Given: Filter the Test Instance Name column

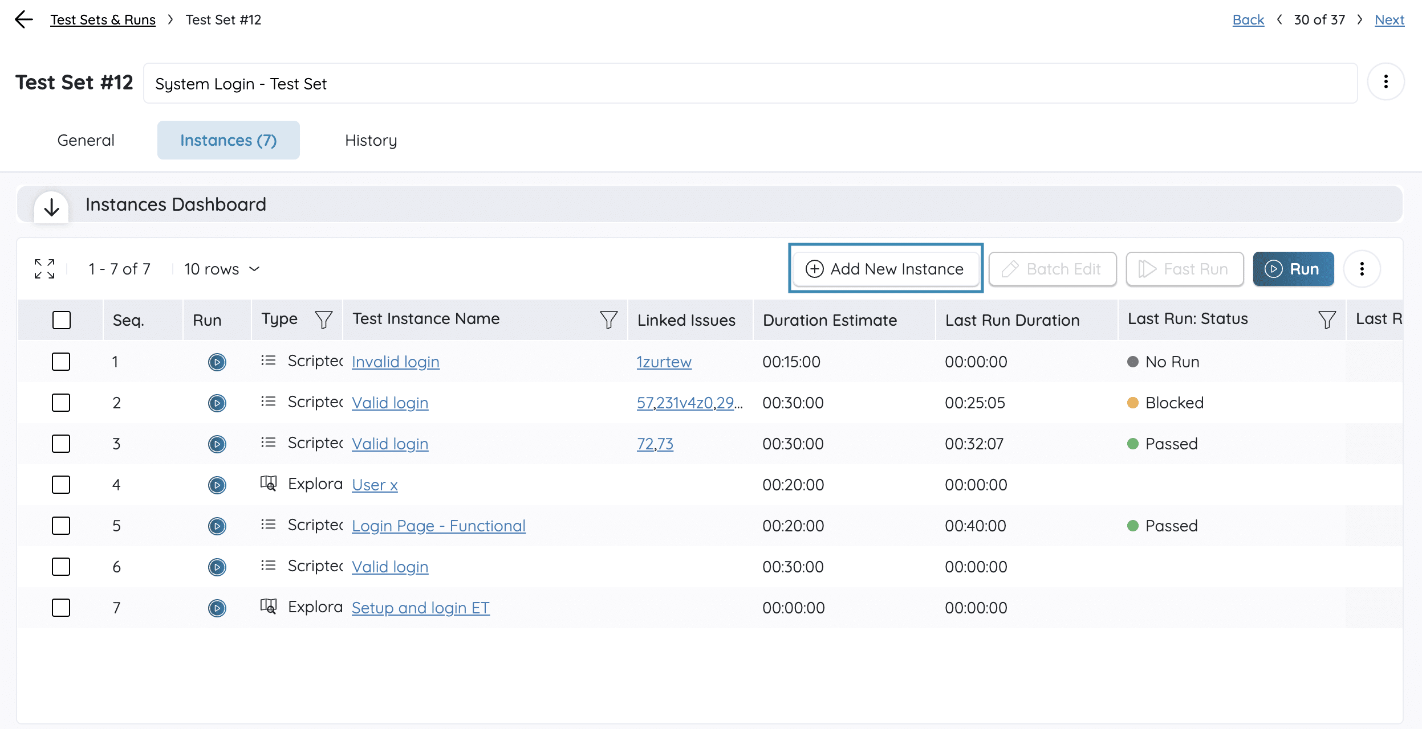Looking at the screenshot, I should click(608, 320).
